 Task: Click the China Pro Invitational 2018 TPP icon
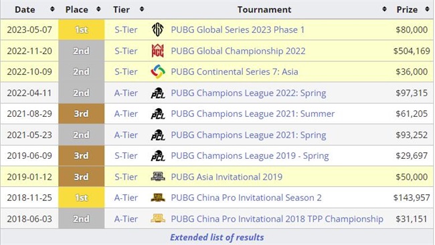click(158, 218)
